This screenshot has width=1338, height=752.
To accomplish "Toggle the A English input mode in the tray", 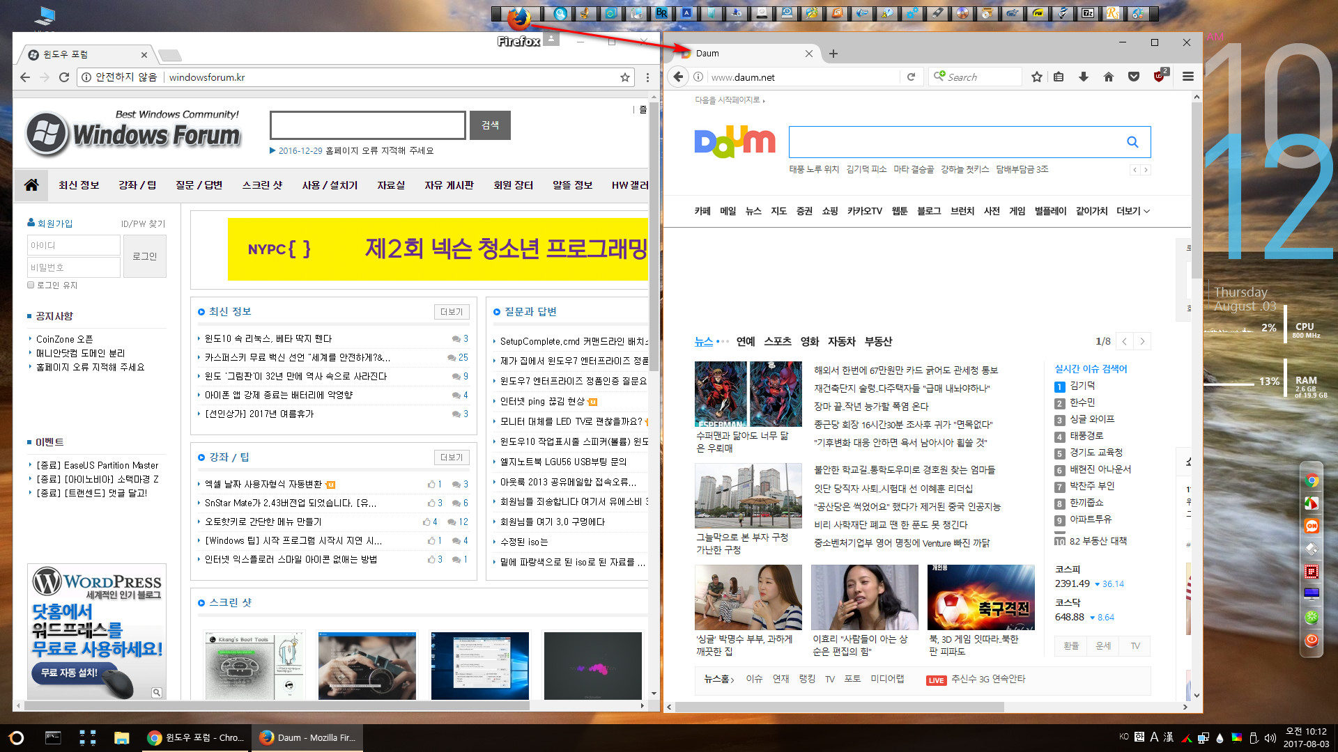I will [x=1154, y=737].
